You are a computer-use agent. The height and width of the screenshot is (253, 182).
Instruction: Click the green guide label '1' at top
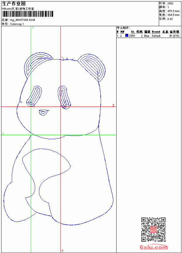coord(33,28)
